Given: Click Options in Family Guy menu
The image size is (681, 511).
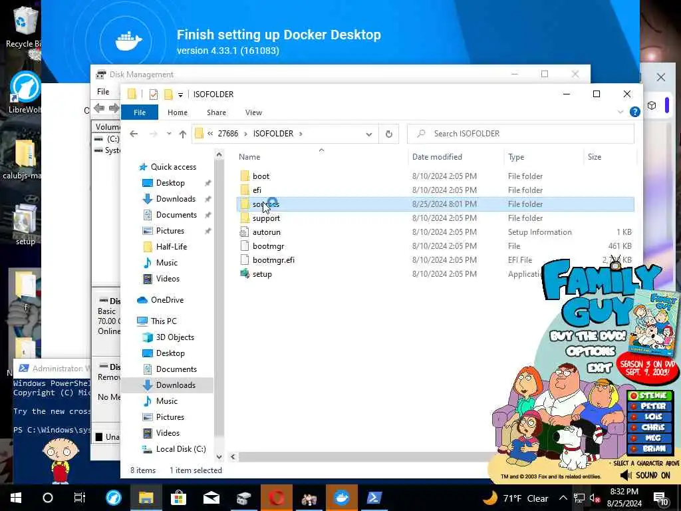Looking at the screenshot, I should pos(591,351).
